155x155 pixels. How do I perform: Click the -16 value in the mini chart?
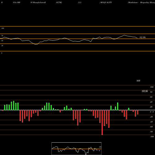(x=100, y=147)
